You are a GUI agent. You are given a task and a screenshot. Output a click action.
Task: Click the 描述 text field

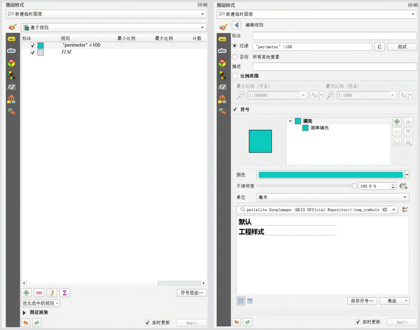334,67
